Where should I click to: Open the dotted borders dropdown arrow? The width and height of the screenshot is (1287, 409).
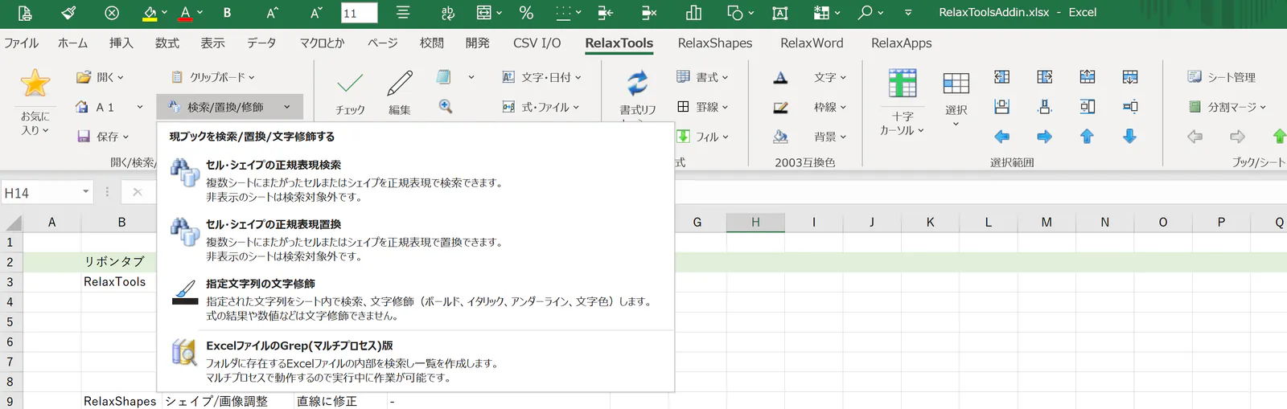click(x=579, y=13)
